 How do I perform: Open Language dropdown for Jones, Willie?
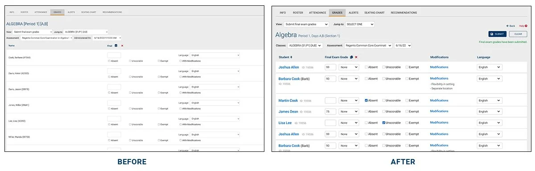(x=215, y=103)
